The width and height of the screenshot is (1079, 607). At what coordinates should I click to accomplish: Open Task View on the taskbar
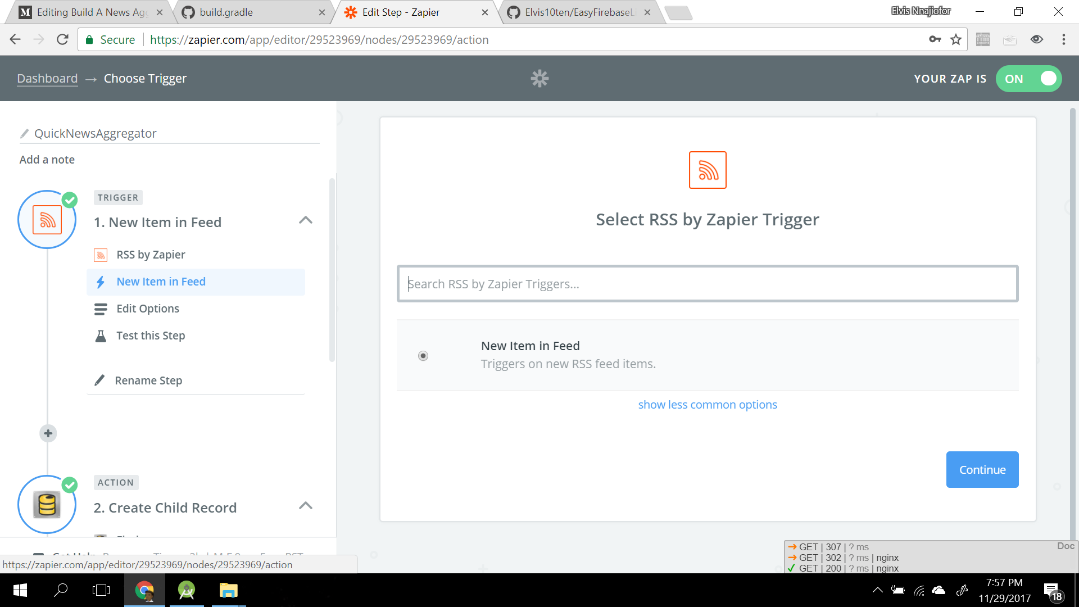(x=101, y=590)
